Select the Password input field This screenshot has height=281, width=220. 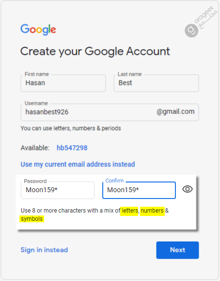coord(58,190)
